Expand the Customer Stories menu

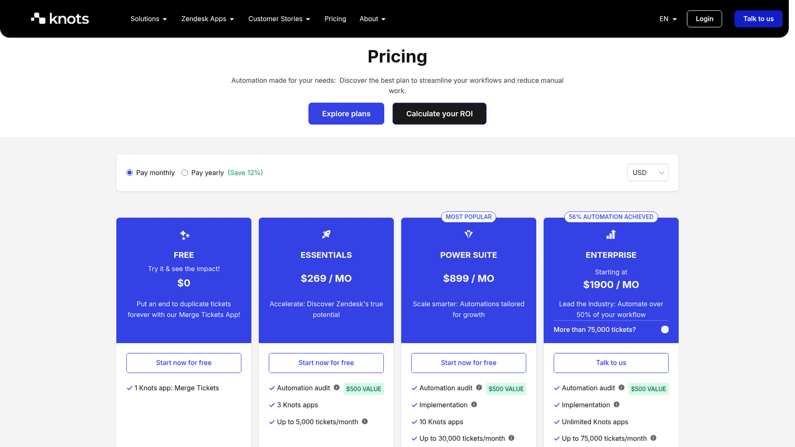tap(279, 19)
